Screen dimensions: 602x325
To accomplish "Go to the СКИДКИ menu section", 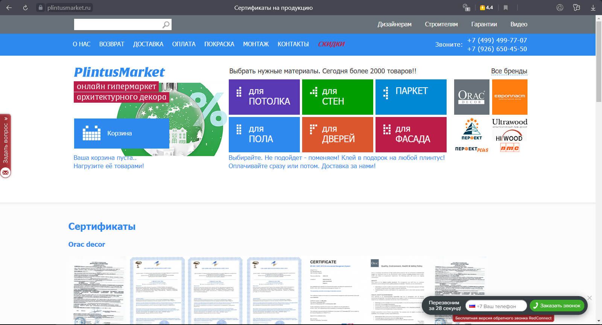I will [x=331, y=44].
